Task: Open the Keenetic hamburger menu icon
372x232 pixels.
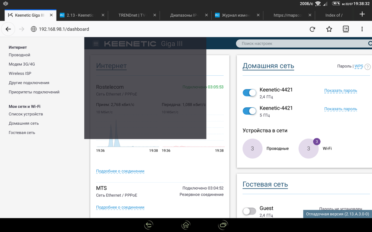Action: coord(96,43)
